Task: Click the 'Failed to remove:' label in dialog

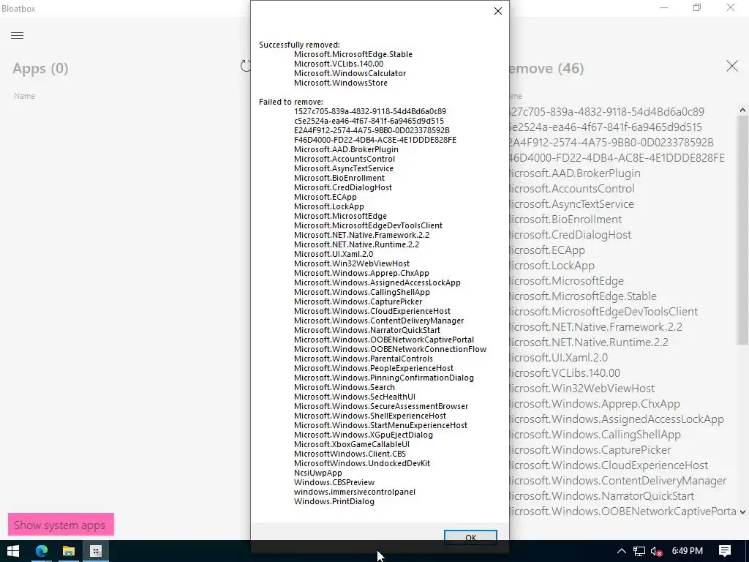Action: [291, 102]
